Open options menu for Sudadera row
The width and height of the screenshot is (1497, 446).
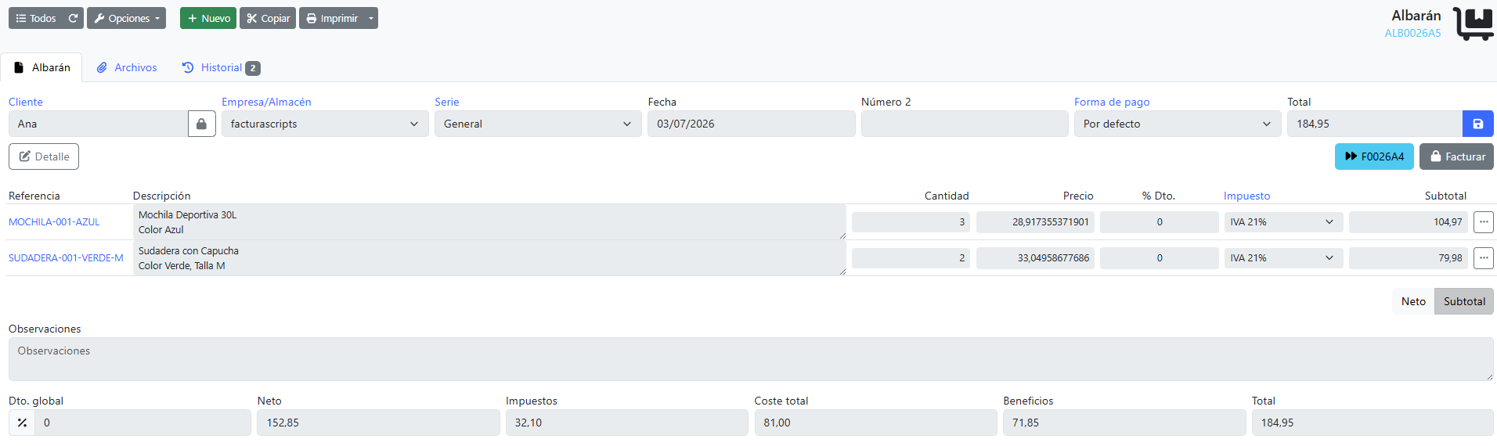click(1483, 258)
